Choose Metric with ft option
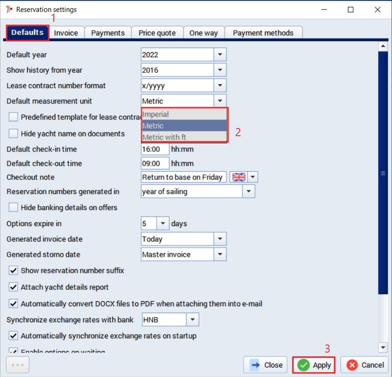Screen dimensions: 392x377 (184, 137)
